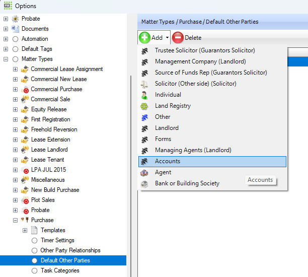Open the Commercial Purchase matter type
The height and width of the screenshot is (277, 308).
(56, 89)
